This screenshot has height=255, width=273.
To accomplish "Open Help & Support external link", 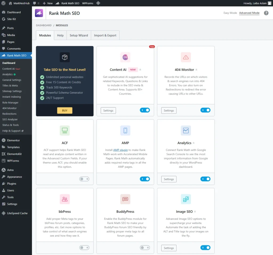I will click(x=13, y=131).
